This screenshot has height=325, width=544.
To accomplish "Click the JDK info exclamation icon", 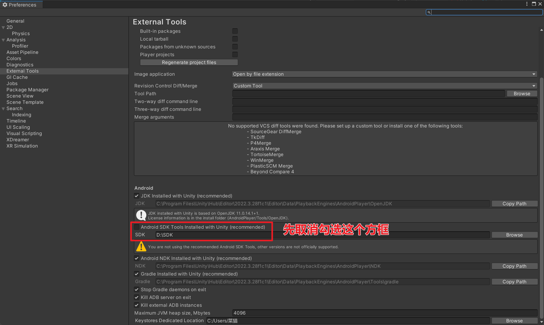I will pos(141,215).
